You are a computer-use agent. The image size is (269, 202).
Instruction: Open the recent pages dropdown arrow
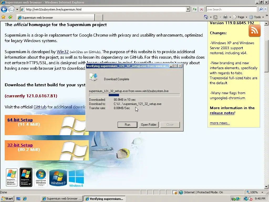pyautogui.click(x=17, y=9)
